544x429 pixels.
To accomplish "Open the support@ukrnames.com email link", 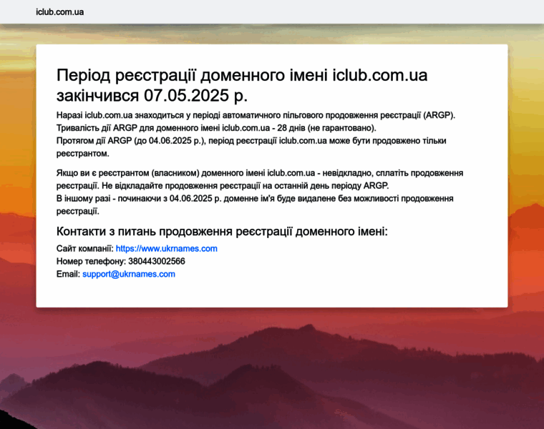I will [x=129, y=274].
